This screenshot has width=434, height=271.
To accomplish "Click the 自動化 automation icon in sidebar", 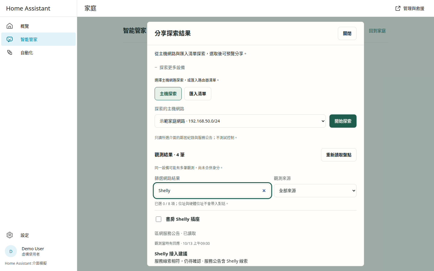I will (10, 52).
